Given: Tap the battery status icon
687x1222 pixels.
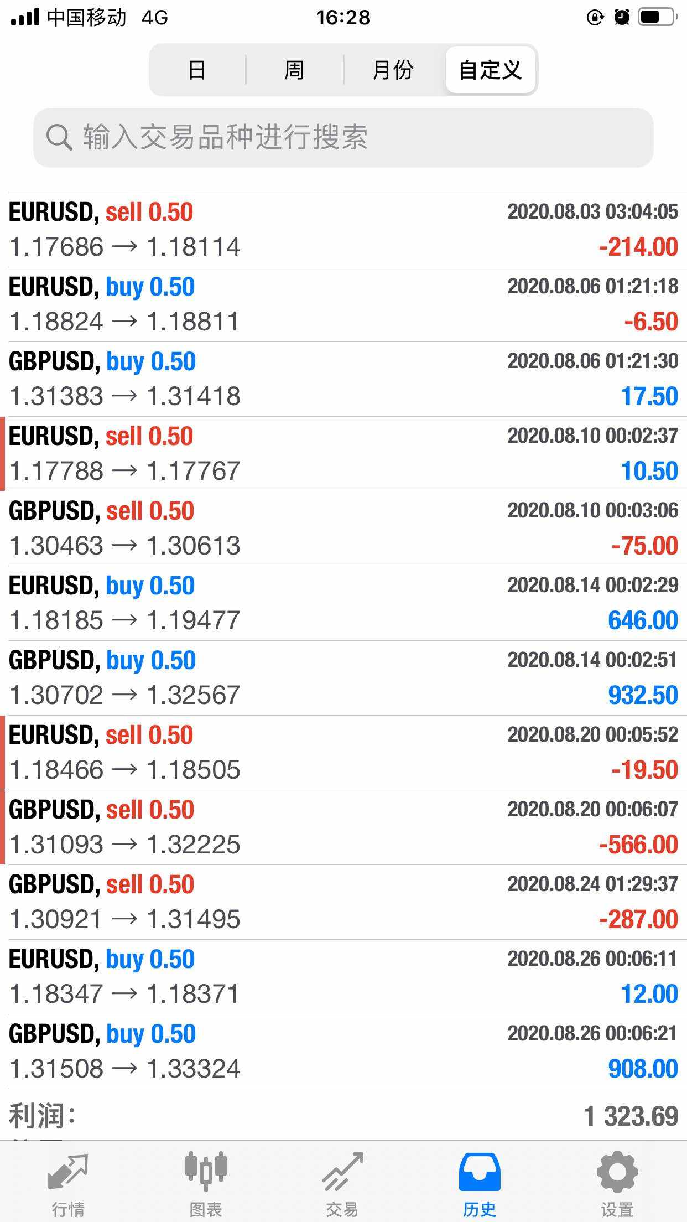Looking at the screenshot, I should click(x=658, y=18).
